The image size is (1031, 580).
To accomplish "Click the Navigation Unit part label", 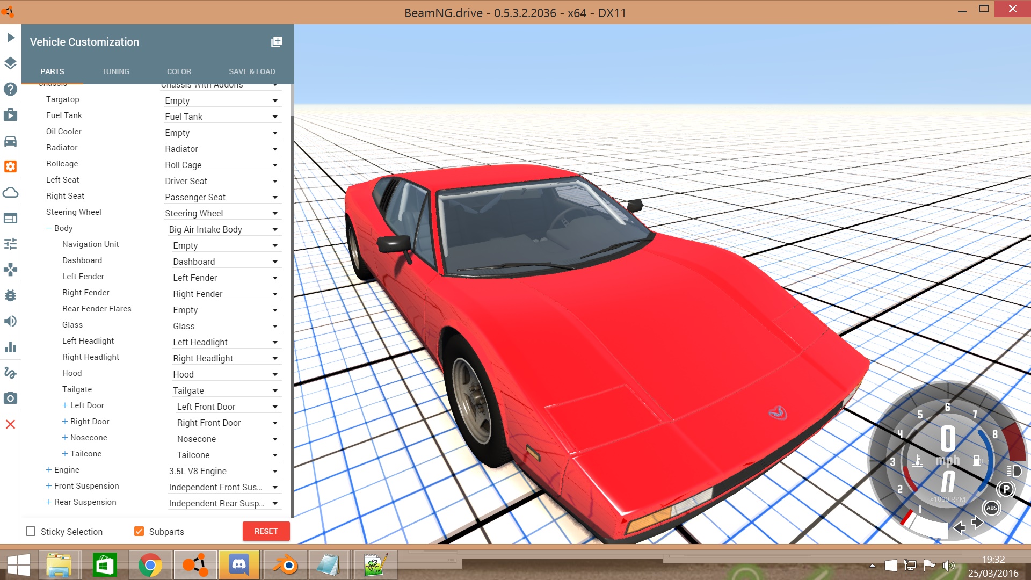I will point(90,244).
